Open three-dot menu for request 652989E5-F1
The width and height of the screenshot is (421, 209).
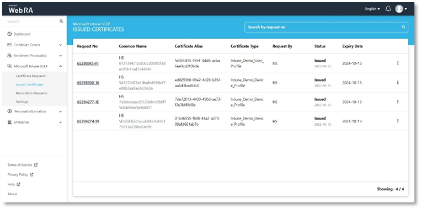point(398,63)
